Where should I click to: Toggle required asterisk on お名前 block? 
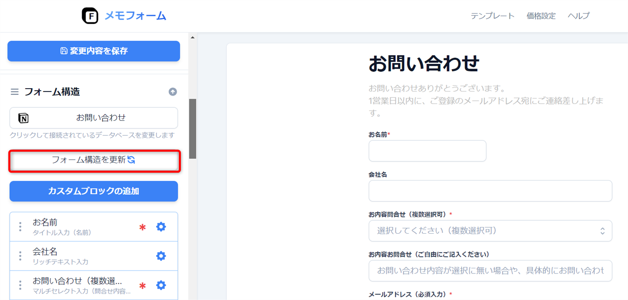(x=143, y=227)
